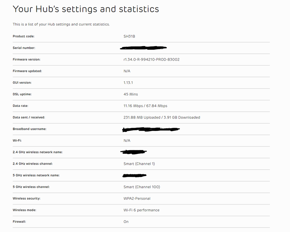Click the redacted serial number value
This screenshot has width=290, height=232.
(143, 48)
